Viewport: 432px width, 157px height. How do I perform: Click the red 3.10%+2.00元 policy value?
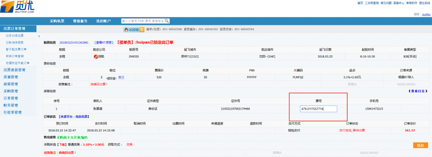pyautogui.click(x=93, y=144)
